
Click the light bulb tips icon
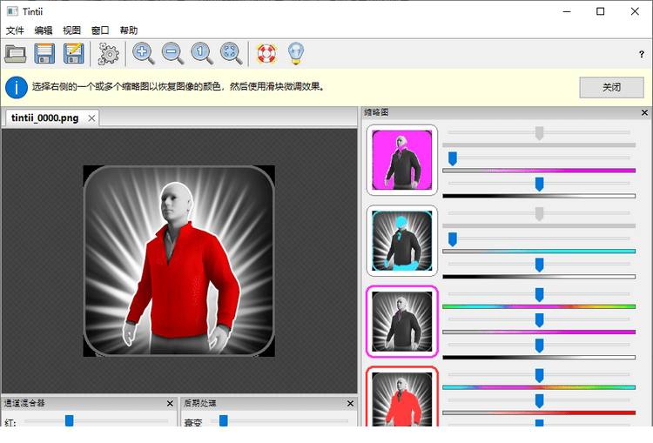point(295,54)
